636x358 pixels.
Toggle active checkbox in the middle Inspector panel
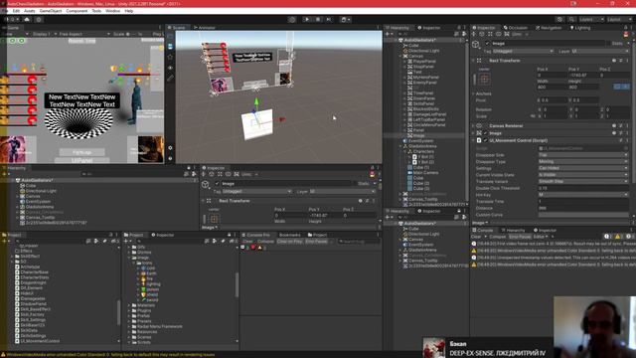point(217,183)
